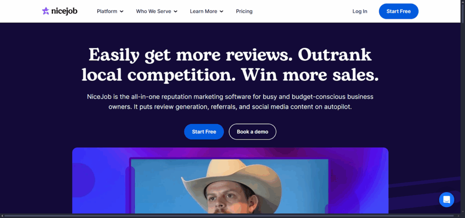Click the nicejob wordmark text
Screen dimensions: 465x218
click(64, 11)
